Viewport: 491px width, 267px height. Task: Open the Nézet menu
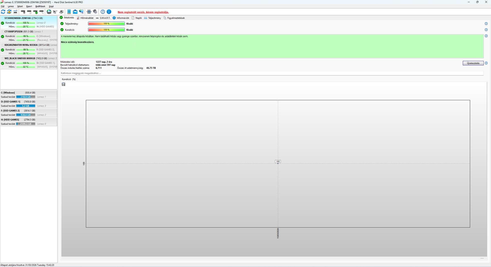[x=20, y=6]
